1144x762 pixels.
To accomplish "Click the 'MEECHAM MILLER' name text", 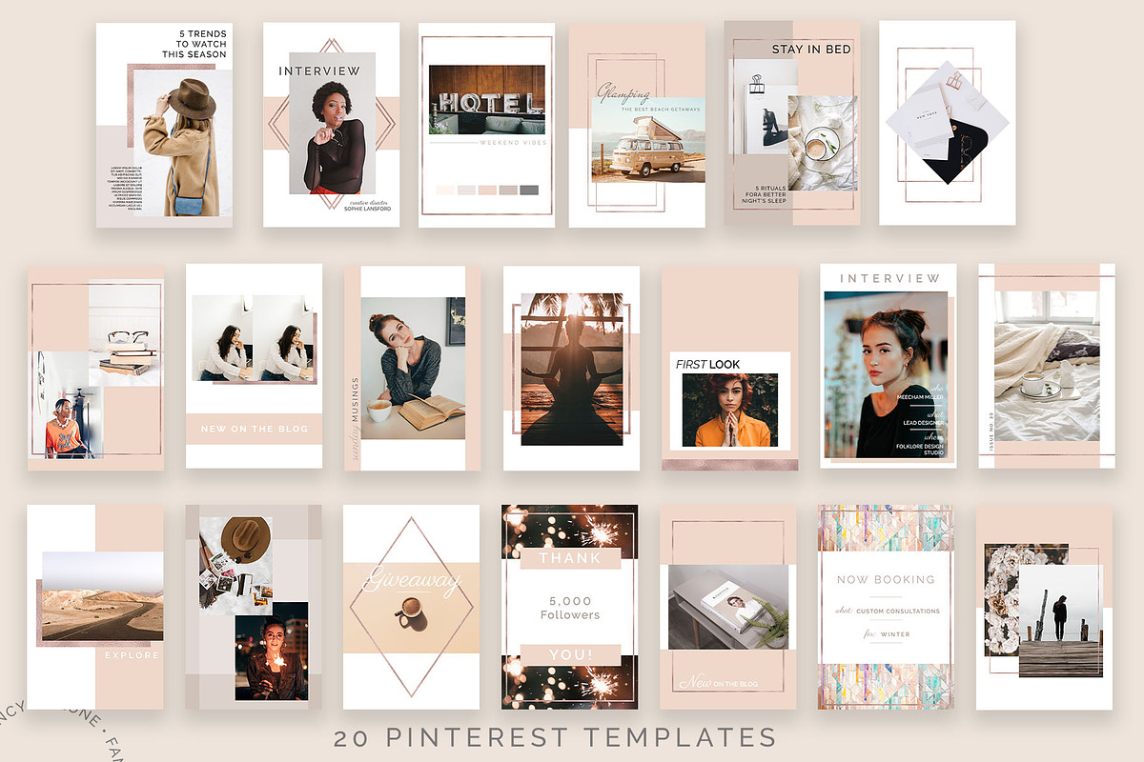I will click(x=920, y=397).
